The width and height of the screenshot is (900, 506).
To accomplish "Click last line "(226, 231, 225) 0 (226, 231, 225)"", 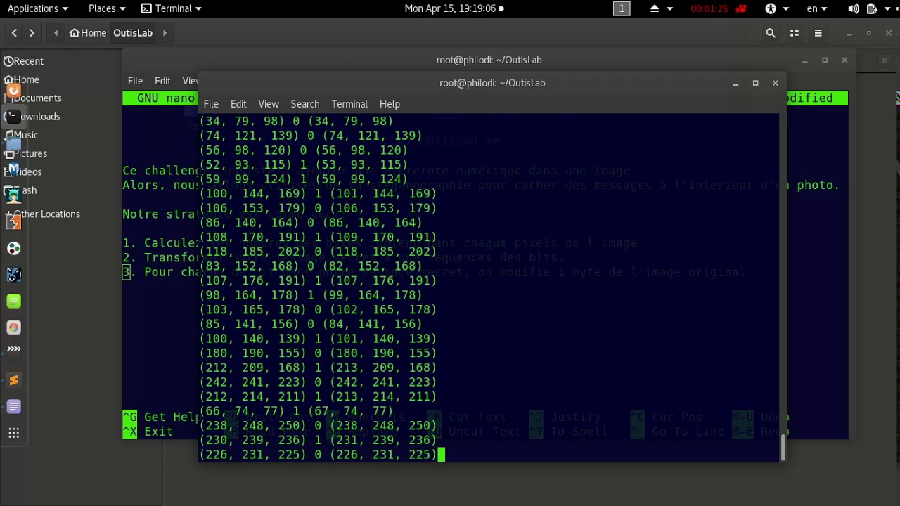I will (x=318, y=455).
